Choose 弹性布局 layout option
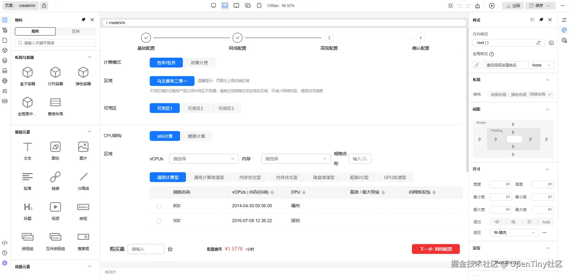The width and height of the screenshot is (570, 276). [518, 94]
